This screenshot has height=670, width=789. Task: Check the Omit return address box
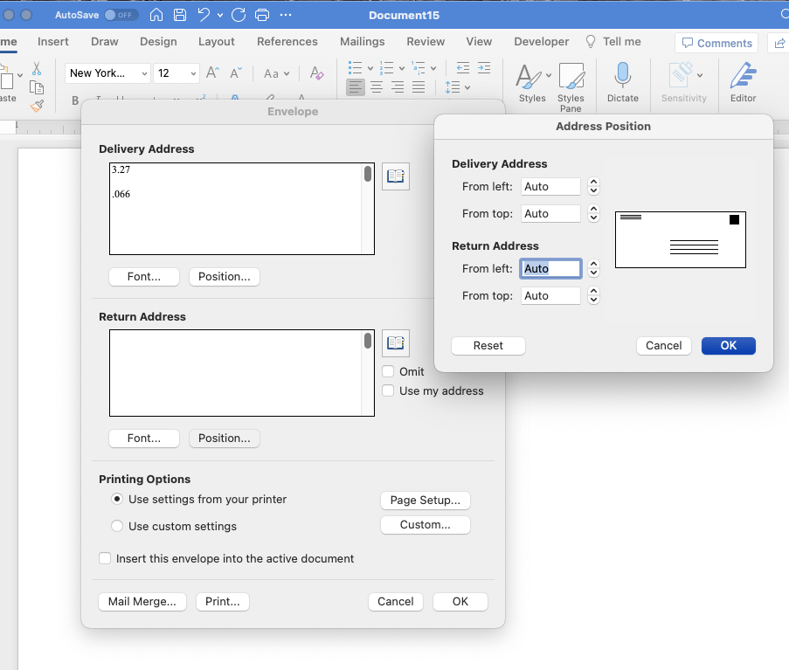coord(388,371)
